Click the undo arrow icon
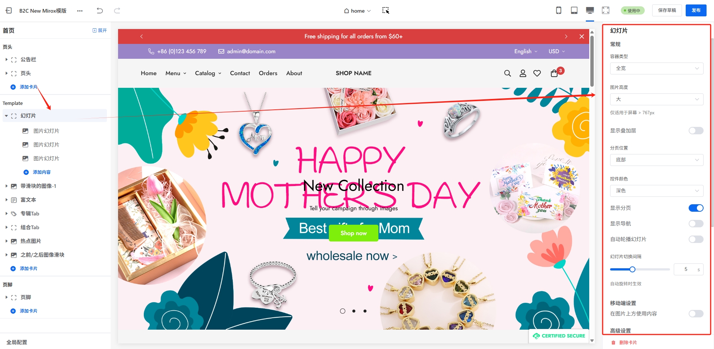 (99, 11)
